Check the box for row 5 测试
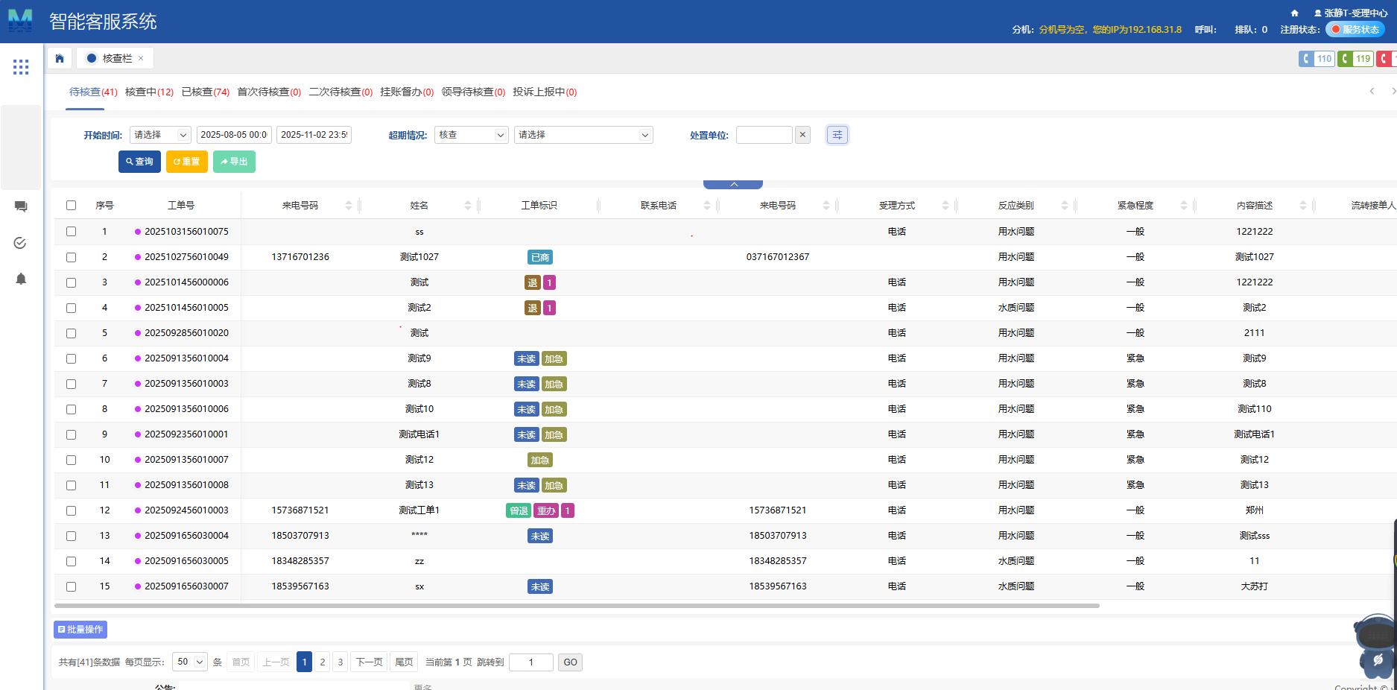1397x690 pixels. pyautogui.click(x=72, y=333)
